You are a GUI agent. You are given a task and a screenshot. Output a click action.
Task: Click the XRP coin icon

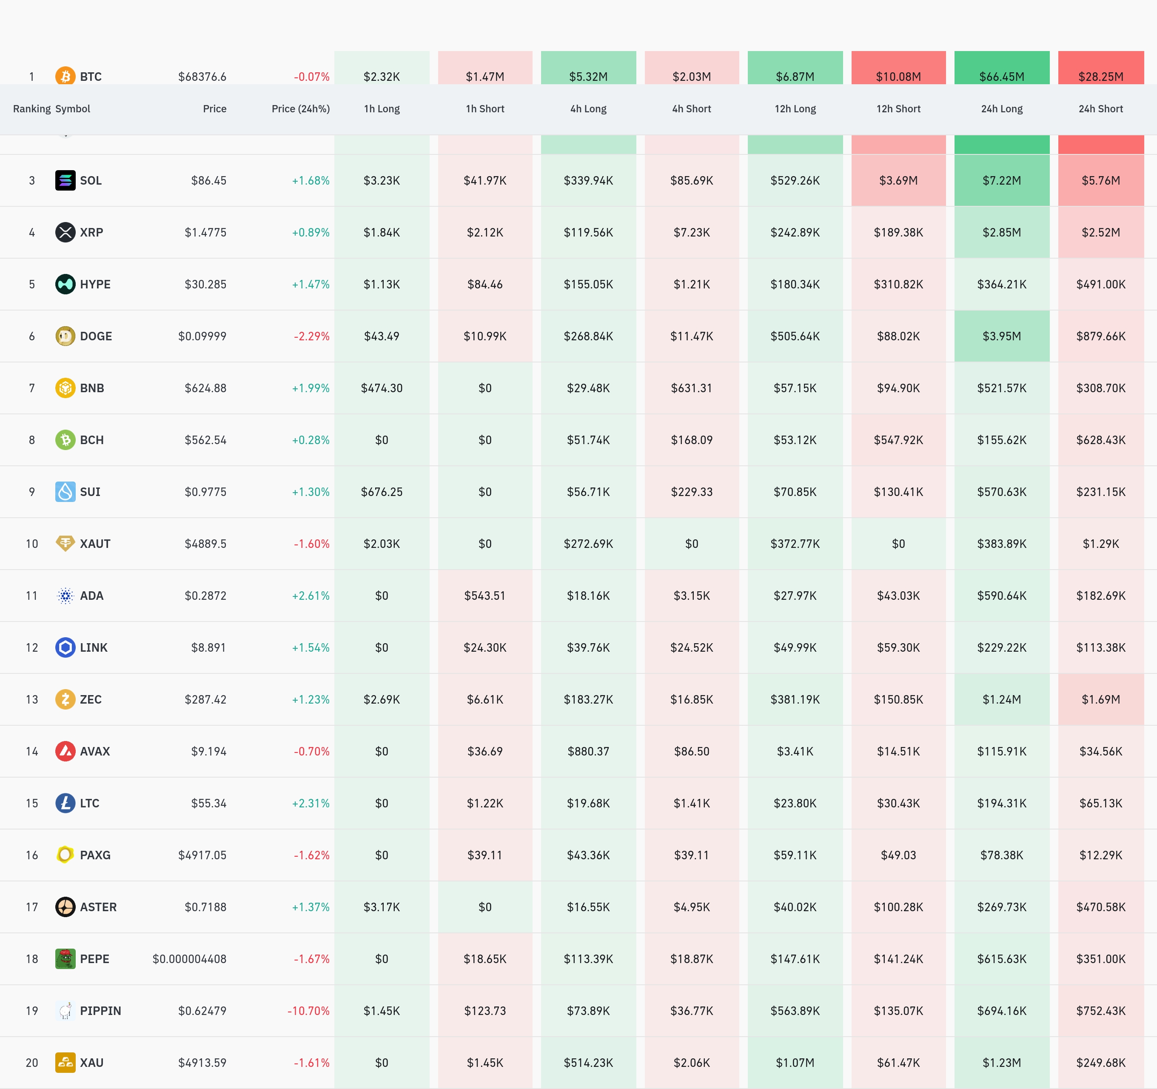pyautogui.click(x=65, y=232)
